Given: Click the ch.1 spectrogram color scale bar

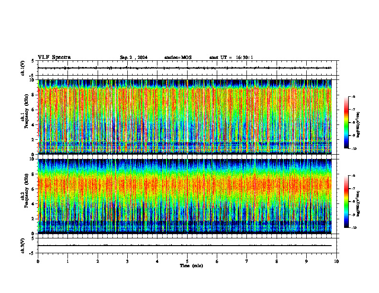Looking at the screenshot, I should tap(346, 123).
